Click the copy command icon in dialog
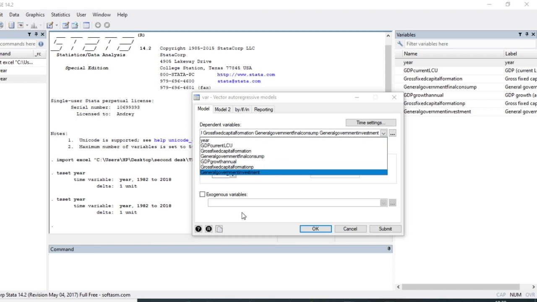The width and height of the screenshot is (537, 302). 219,229
